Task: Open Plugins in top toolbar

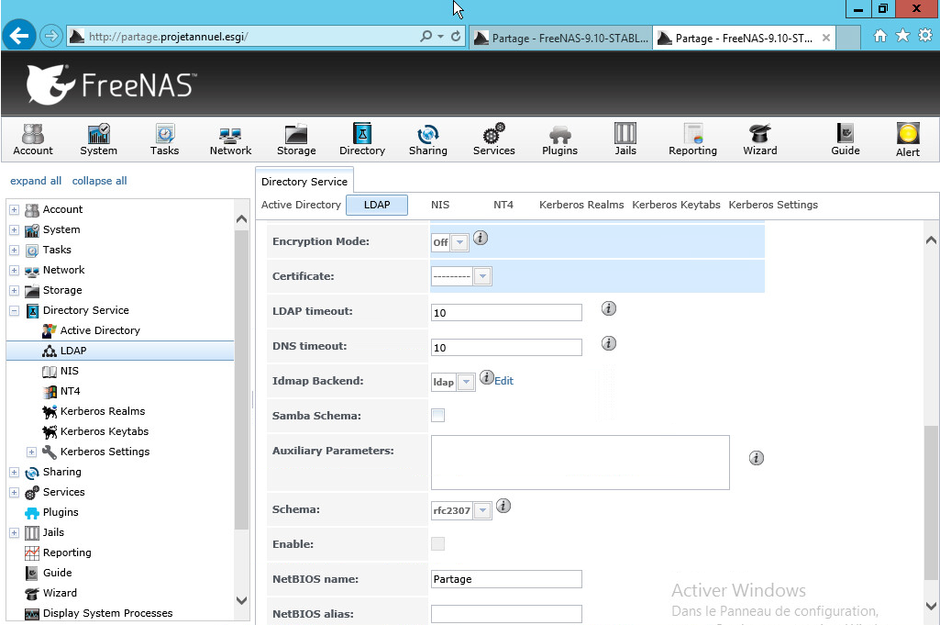Action: [x=560, y=140]
